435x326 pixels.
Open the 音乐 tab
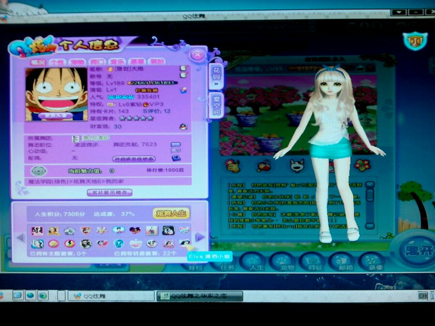117,61
